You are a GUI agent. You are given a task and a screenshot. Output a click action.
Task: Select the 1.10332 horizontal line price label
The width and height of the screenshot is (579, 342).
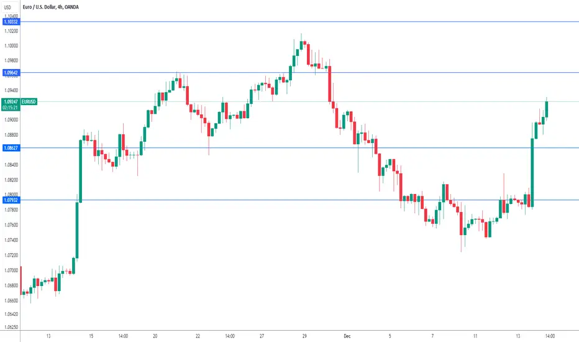(x=11, y=22)
